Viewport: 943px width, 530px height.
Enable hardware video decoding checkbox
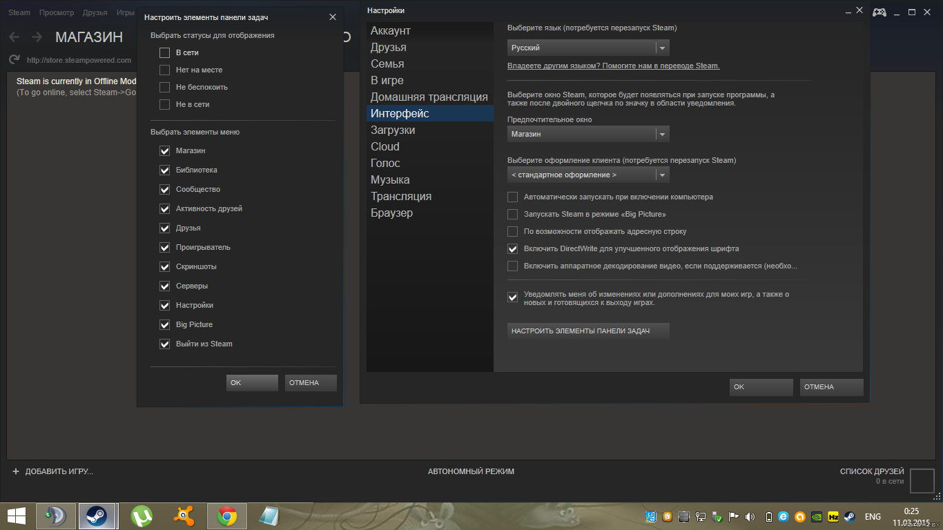tap(512, 266)
